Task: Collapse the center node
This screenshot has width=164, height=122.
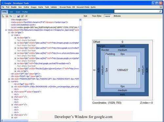Action: pyautogui.click(x=9, y=81)
